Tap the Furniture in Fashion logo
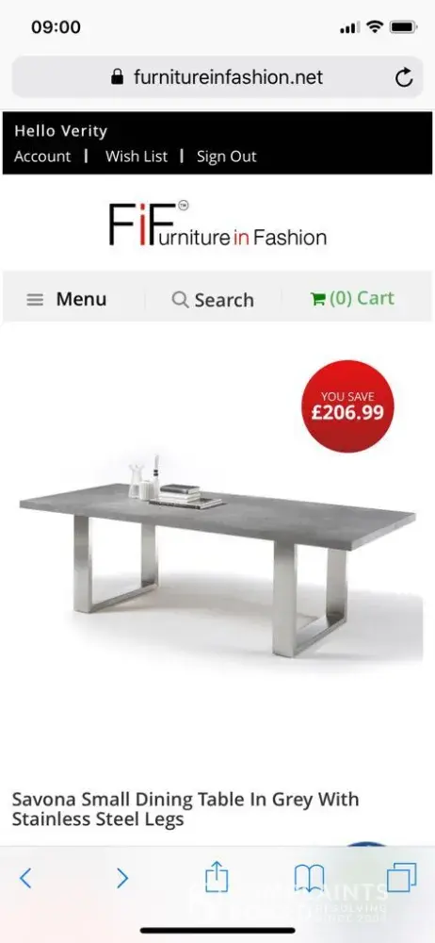The width and height of the screenshot is (435, 943). pos(217,224)
